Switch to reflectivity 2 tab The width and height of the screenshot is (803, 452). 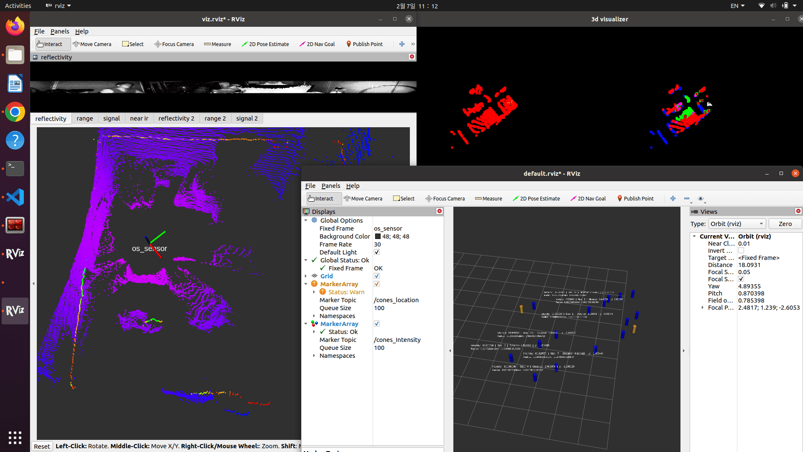coord(176,118)
